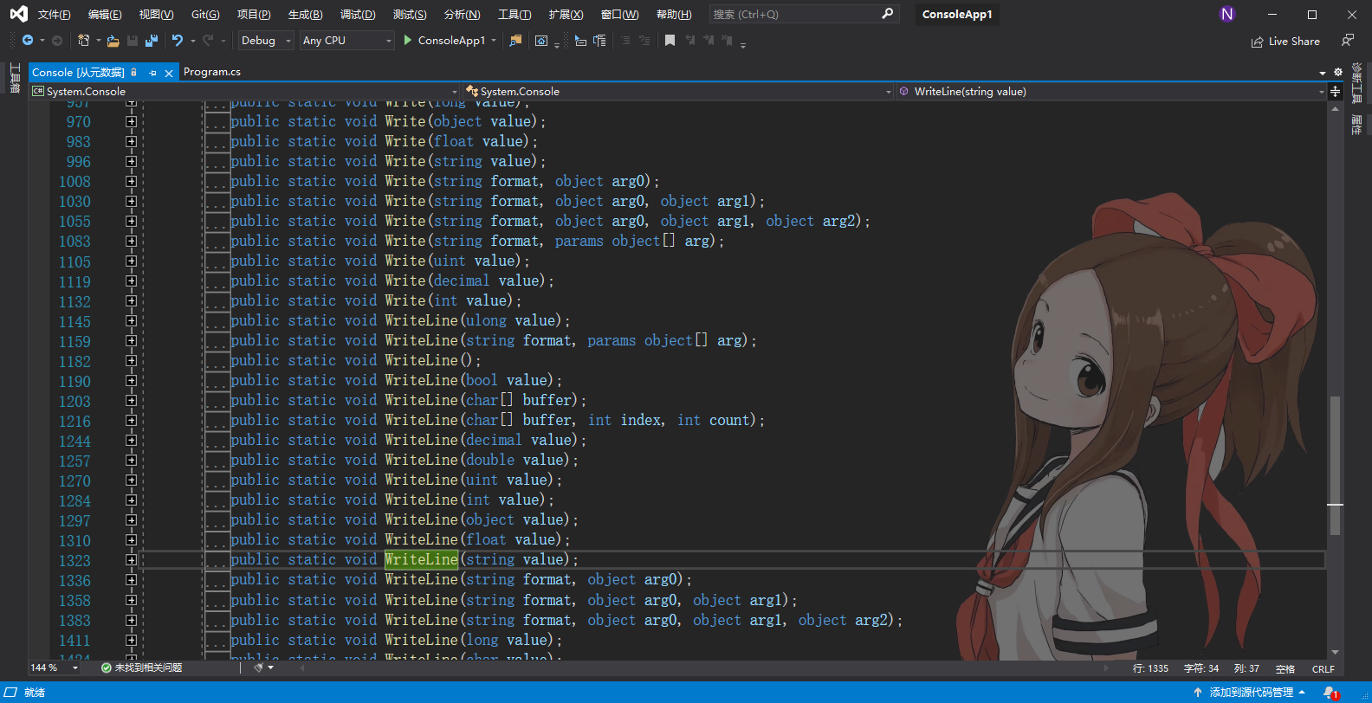This screenshot has width=1372, height=703.
Task: Click the Navigate Forward arrow icon
Action: [57, 41]
